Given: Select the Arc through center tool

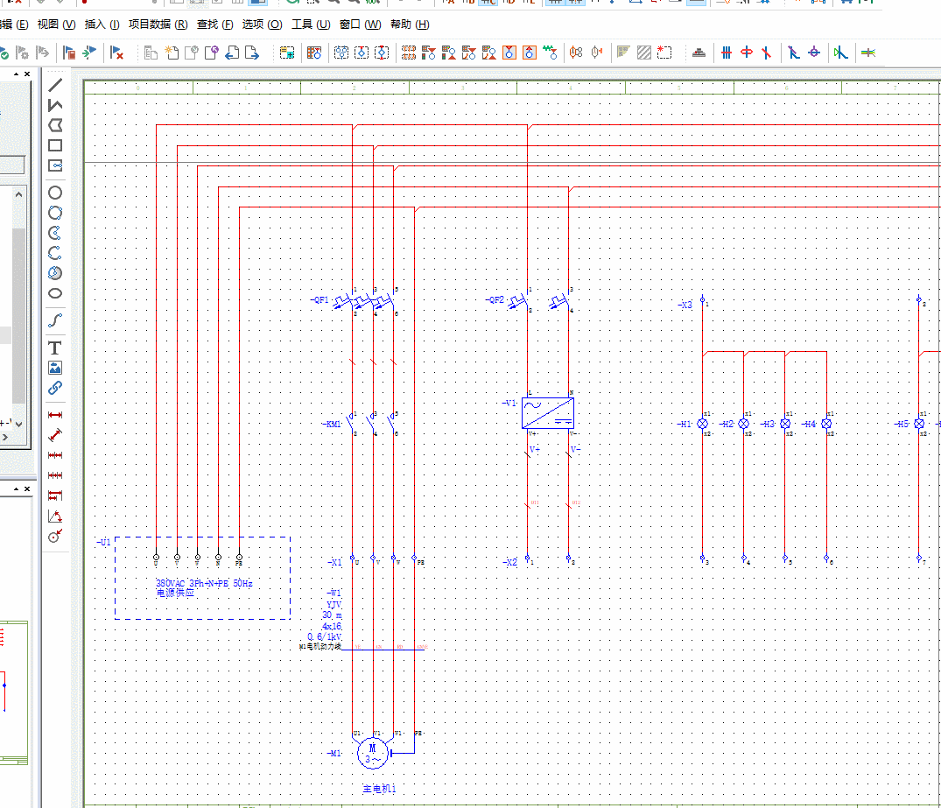Looking at the screenshot, I should pyautogui.click(x=55, y=233).
